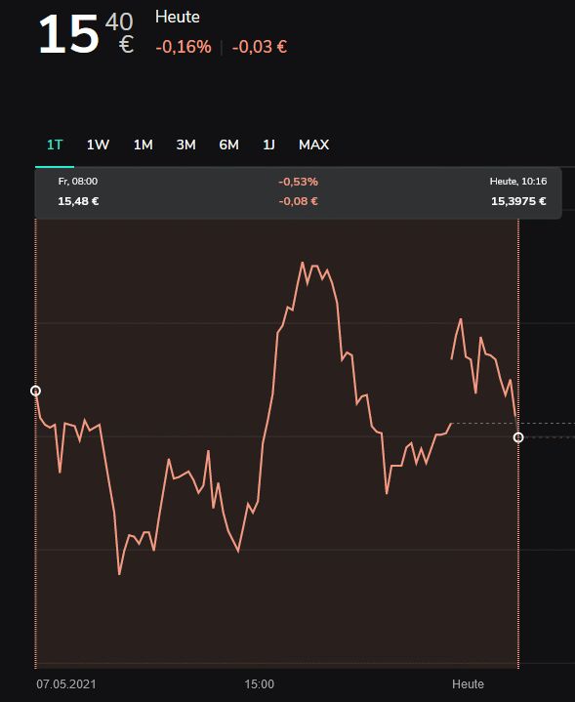Click the -0,53% range change value
The width and height of the screenshot is (575, 702).
(x=299, y=182)
